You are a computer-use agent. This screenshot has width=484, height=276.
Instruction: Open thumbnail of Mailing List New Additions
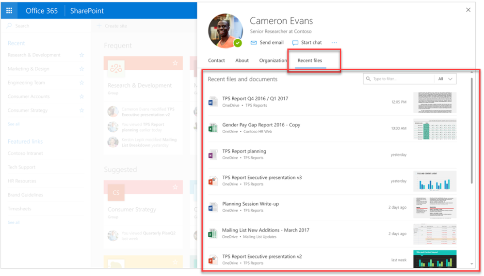pyautogui.click(x=435, y=234)
